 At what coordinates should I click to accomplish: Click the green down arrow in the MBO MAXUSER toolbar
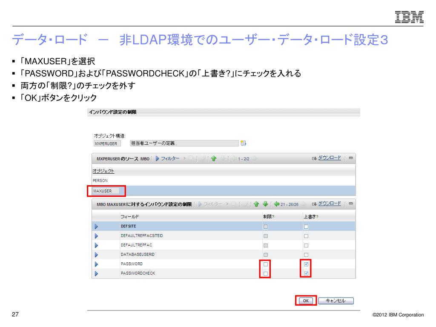point(265,204)
